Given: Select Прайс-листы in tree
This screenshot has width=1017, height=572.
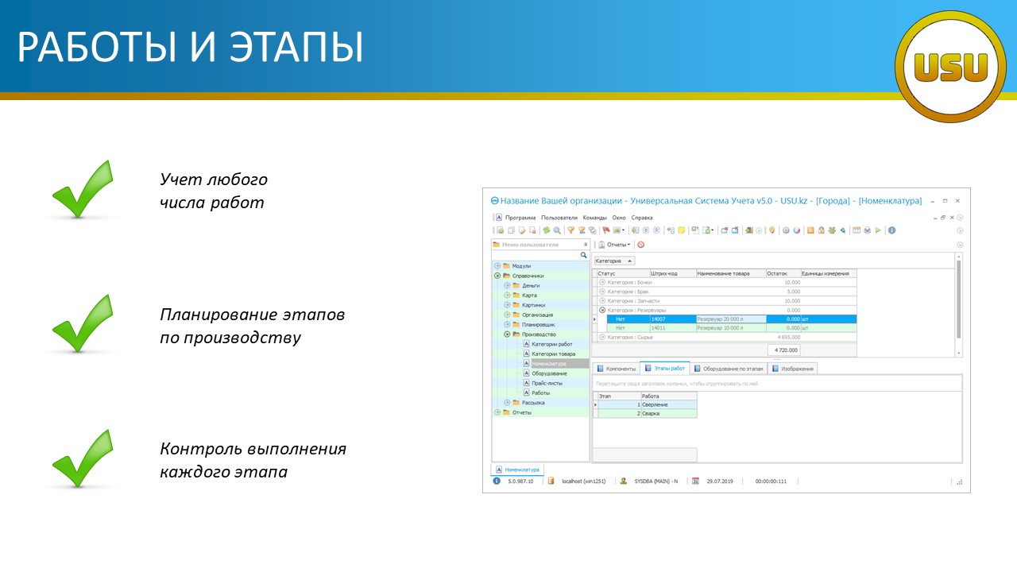Looking at the screenshot, I should pos(547,383).
